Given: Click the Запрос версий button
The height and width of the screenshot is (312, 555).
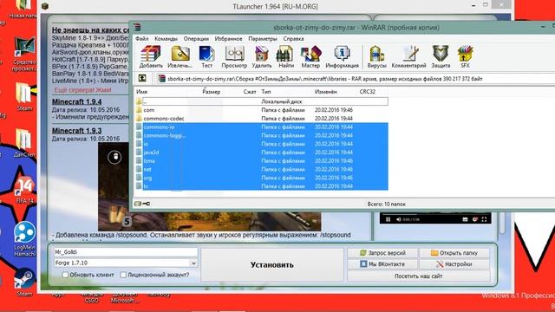Looking at the screenshot, I should pos(382,253).
